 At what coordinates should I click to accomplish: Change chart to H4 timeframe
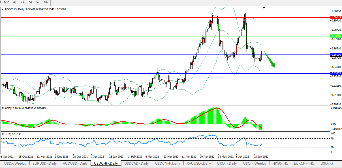pos(22,2)
